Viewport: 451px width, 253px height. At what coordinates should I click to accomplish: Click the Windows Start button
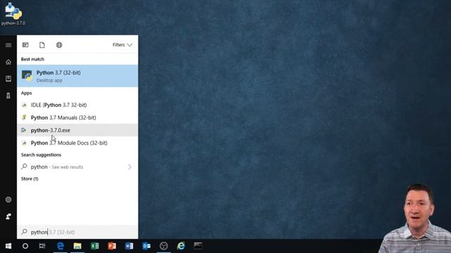point(8,246)
